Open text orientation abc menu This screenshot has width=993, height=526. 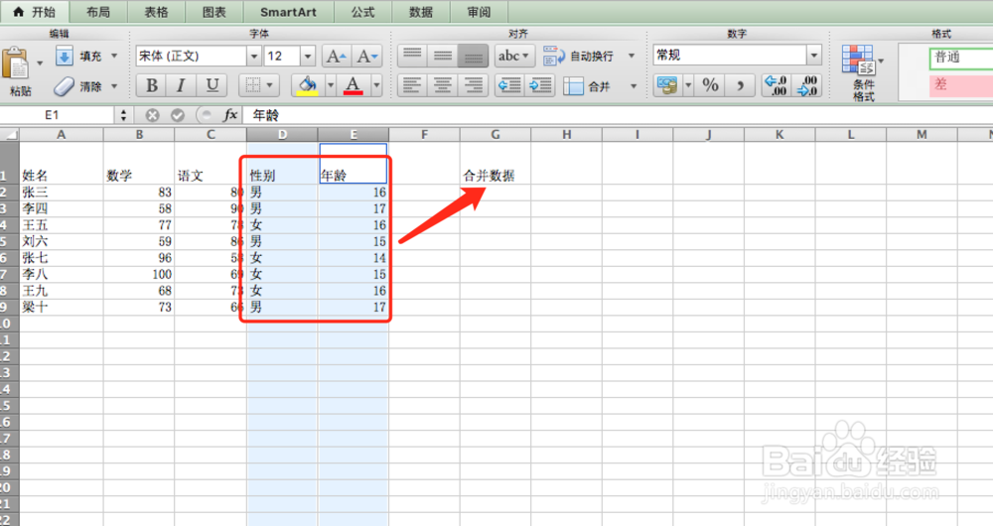point(514,56)
